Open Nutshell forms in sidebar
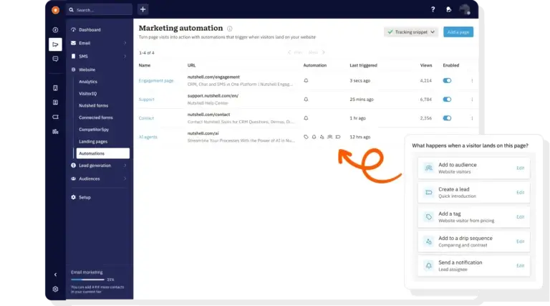This screenshot has width=550, height=306. tap(94, 105)
